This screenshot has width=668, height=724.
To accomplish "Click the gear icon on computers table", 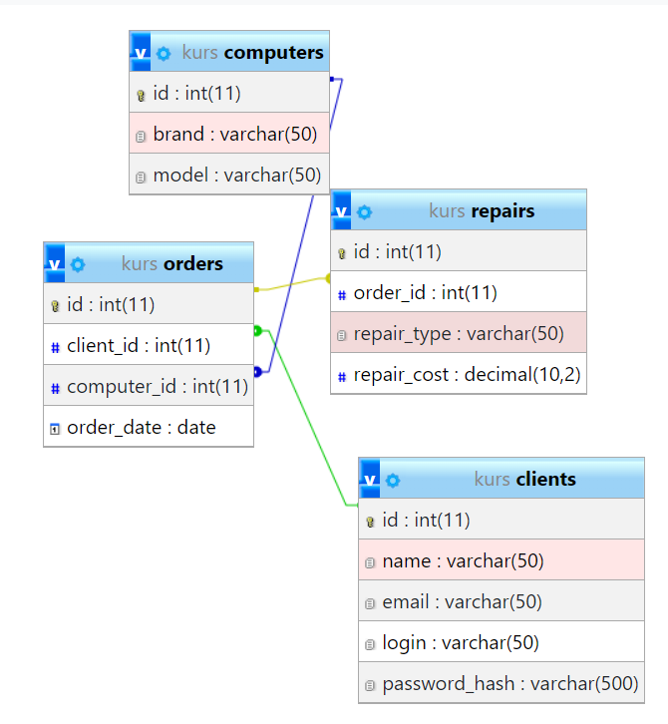I will point(164,53).
